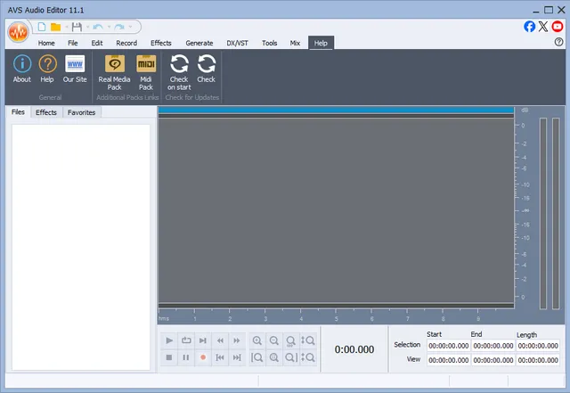Viewport: 570px width, 393px height.
Task: Click the small help icon below social links
Action: point(558,42)
